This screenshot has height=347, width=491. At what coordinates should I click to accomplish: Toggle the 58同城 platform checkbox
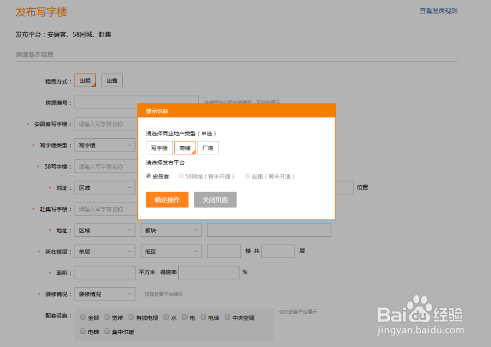pos(181,175)
